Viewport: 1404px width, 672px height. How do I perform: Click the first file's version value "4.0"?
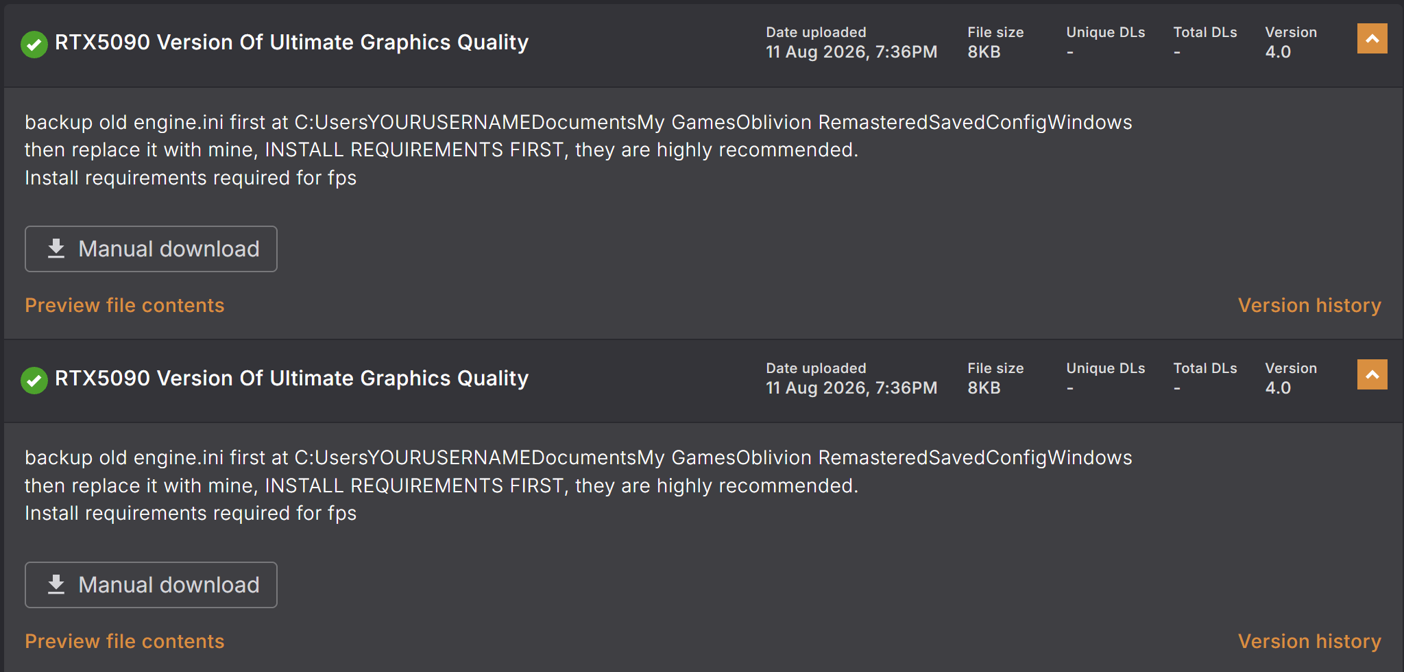[1278, 52]
